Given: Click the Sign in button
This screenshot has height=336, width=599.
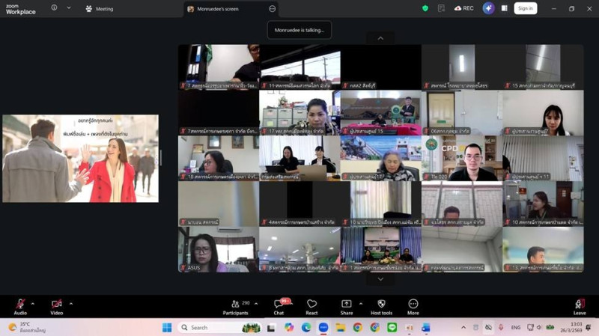Looking at the screenshot, I should [x=525, y=8].
